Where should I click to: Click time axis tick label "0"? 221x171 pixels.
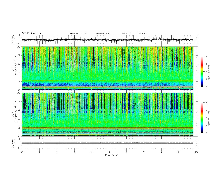tap(22, 152)
